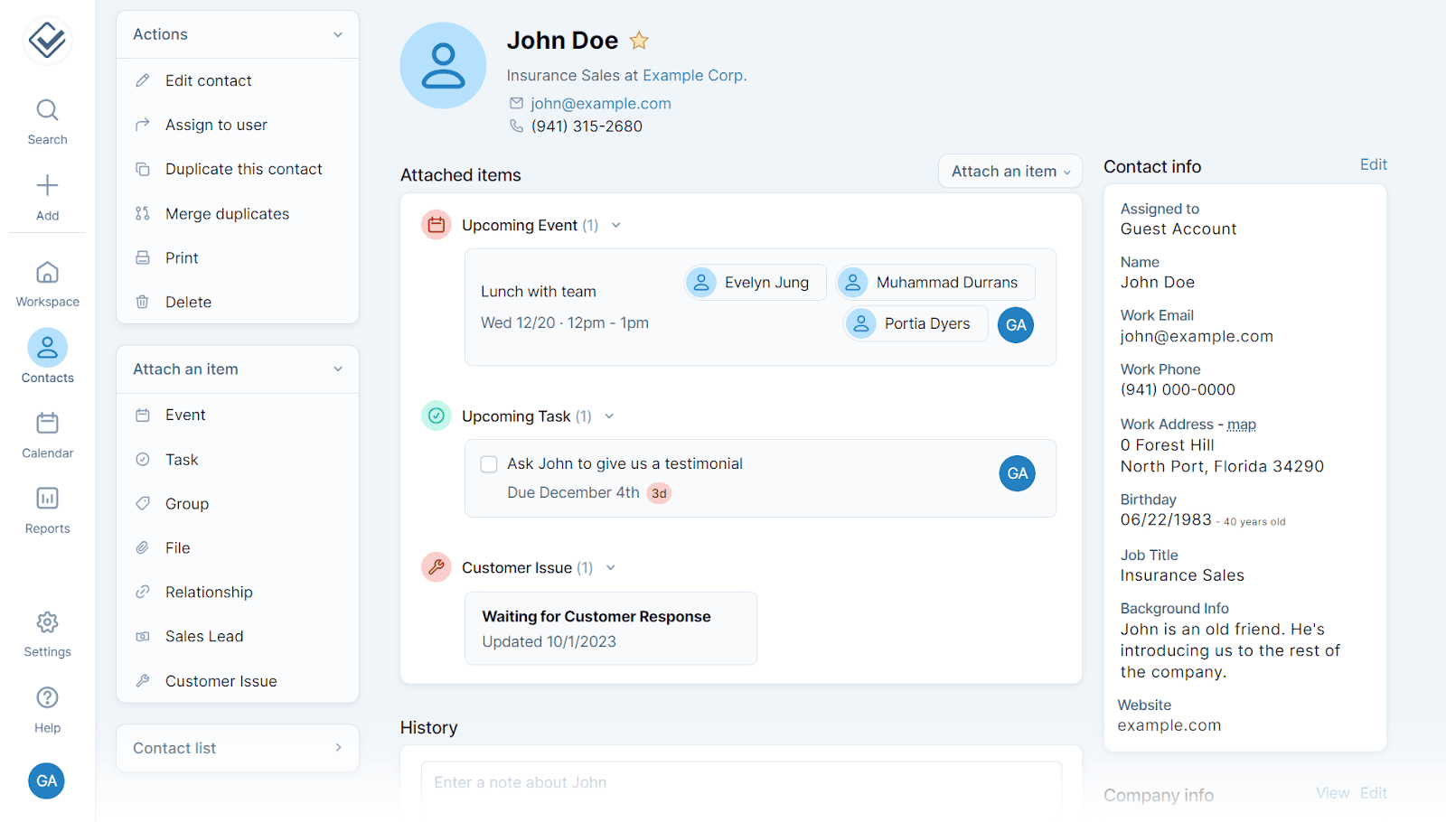Image resolution: width=1446 pixels, height=822 pixels.
Task: Collapse the Upcoming Event section
Action: [615, 225]
